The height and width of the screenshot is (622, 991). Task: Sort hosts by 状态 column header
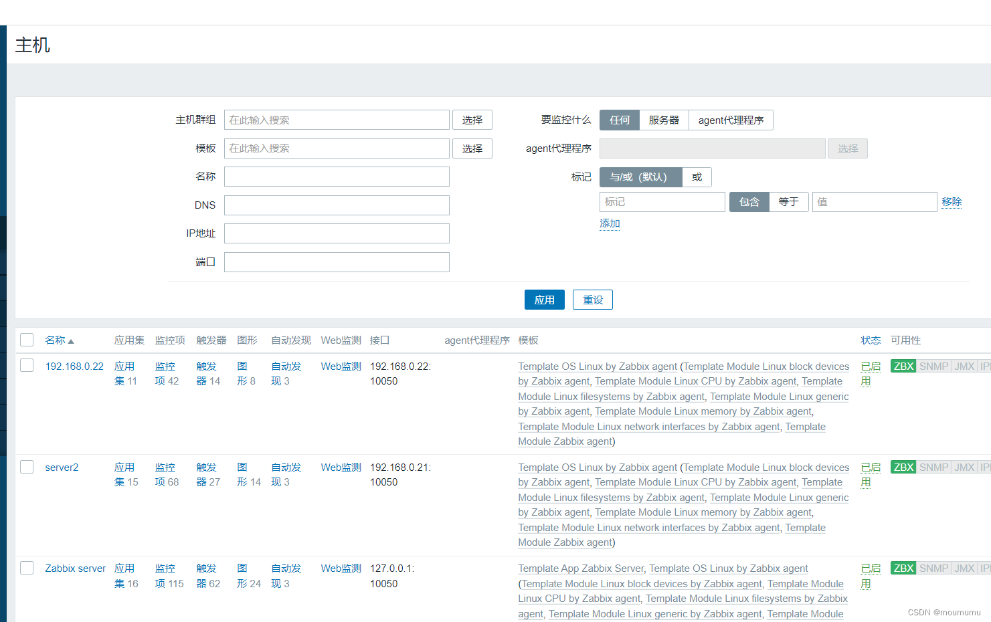pos(871,340)
